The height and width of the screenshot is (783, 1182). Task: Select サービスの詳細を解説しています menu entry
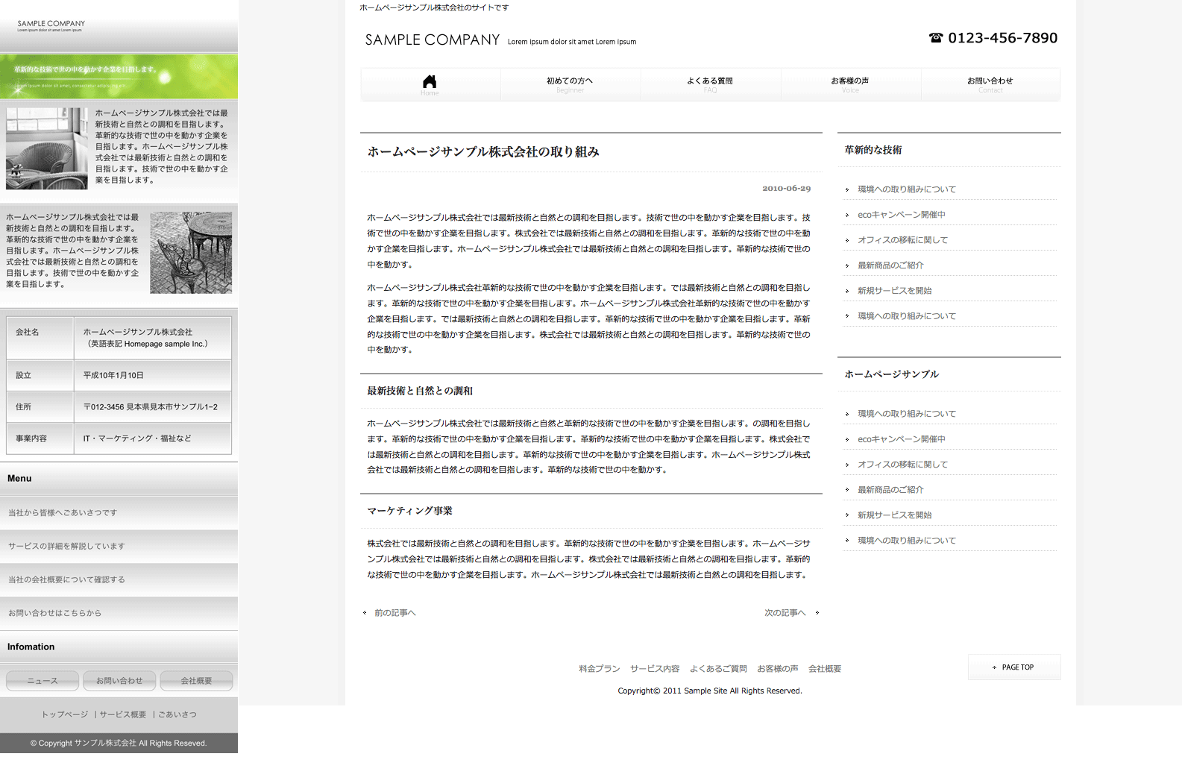coord(66,547)
